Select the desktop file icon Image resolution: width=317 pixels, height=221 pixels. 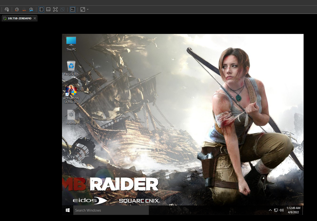tap(71, 117)
